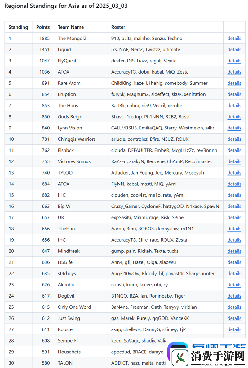Image resolution: width=248 pixels, height=368 pixels.
Task: View details for The Huns
Action: click(x=234, y=106)
